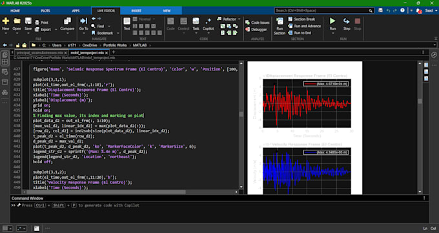Viewport: 439px width, 233px height.
Task: Click OneDrive in the folder path
Action: (90, 45)
